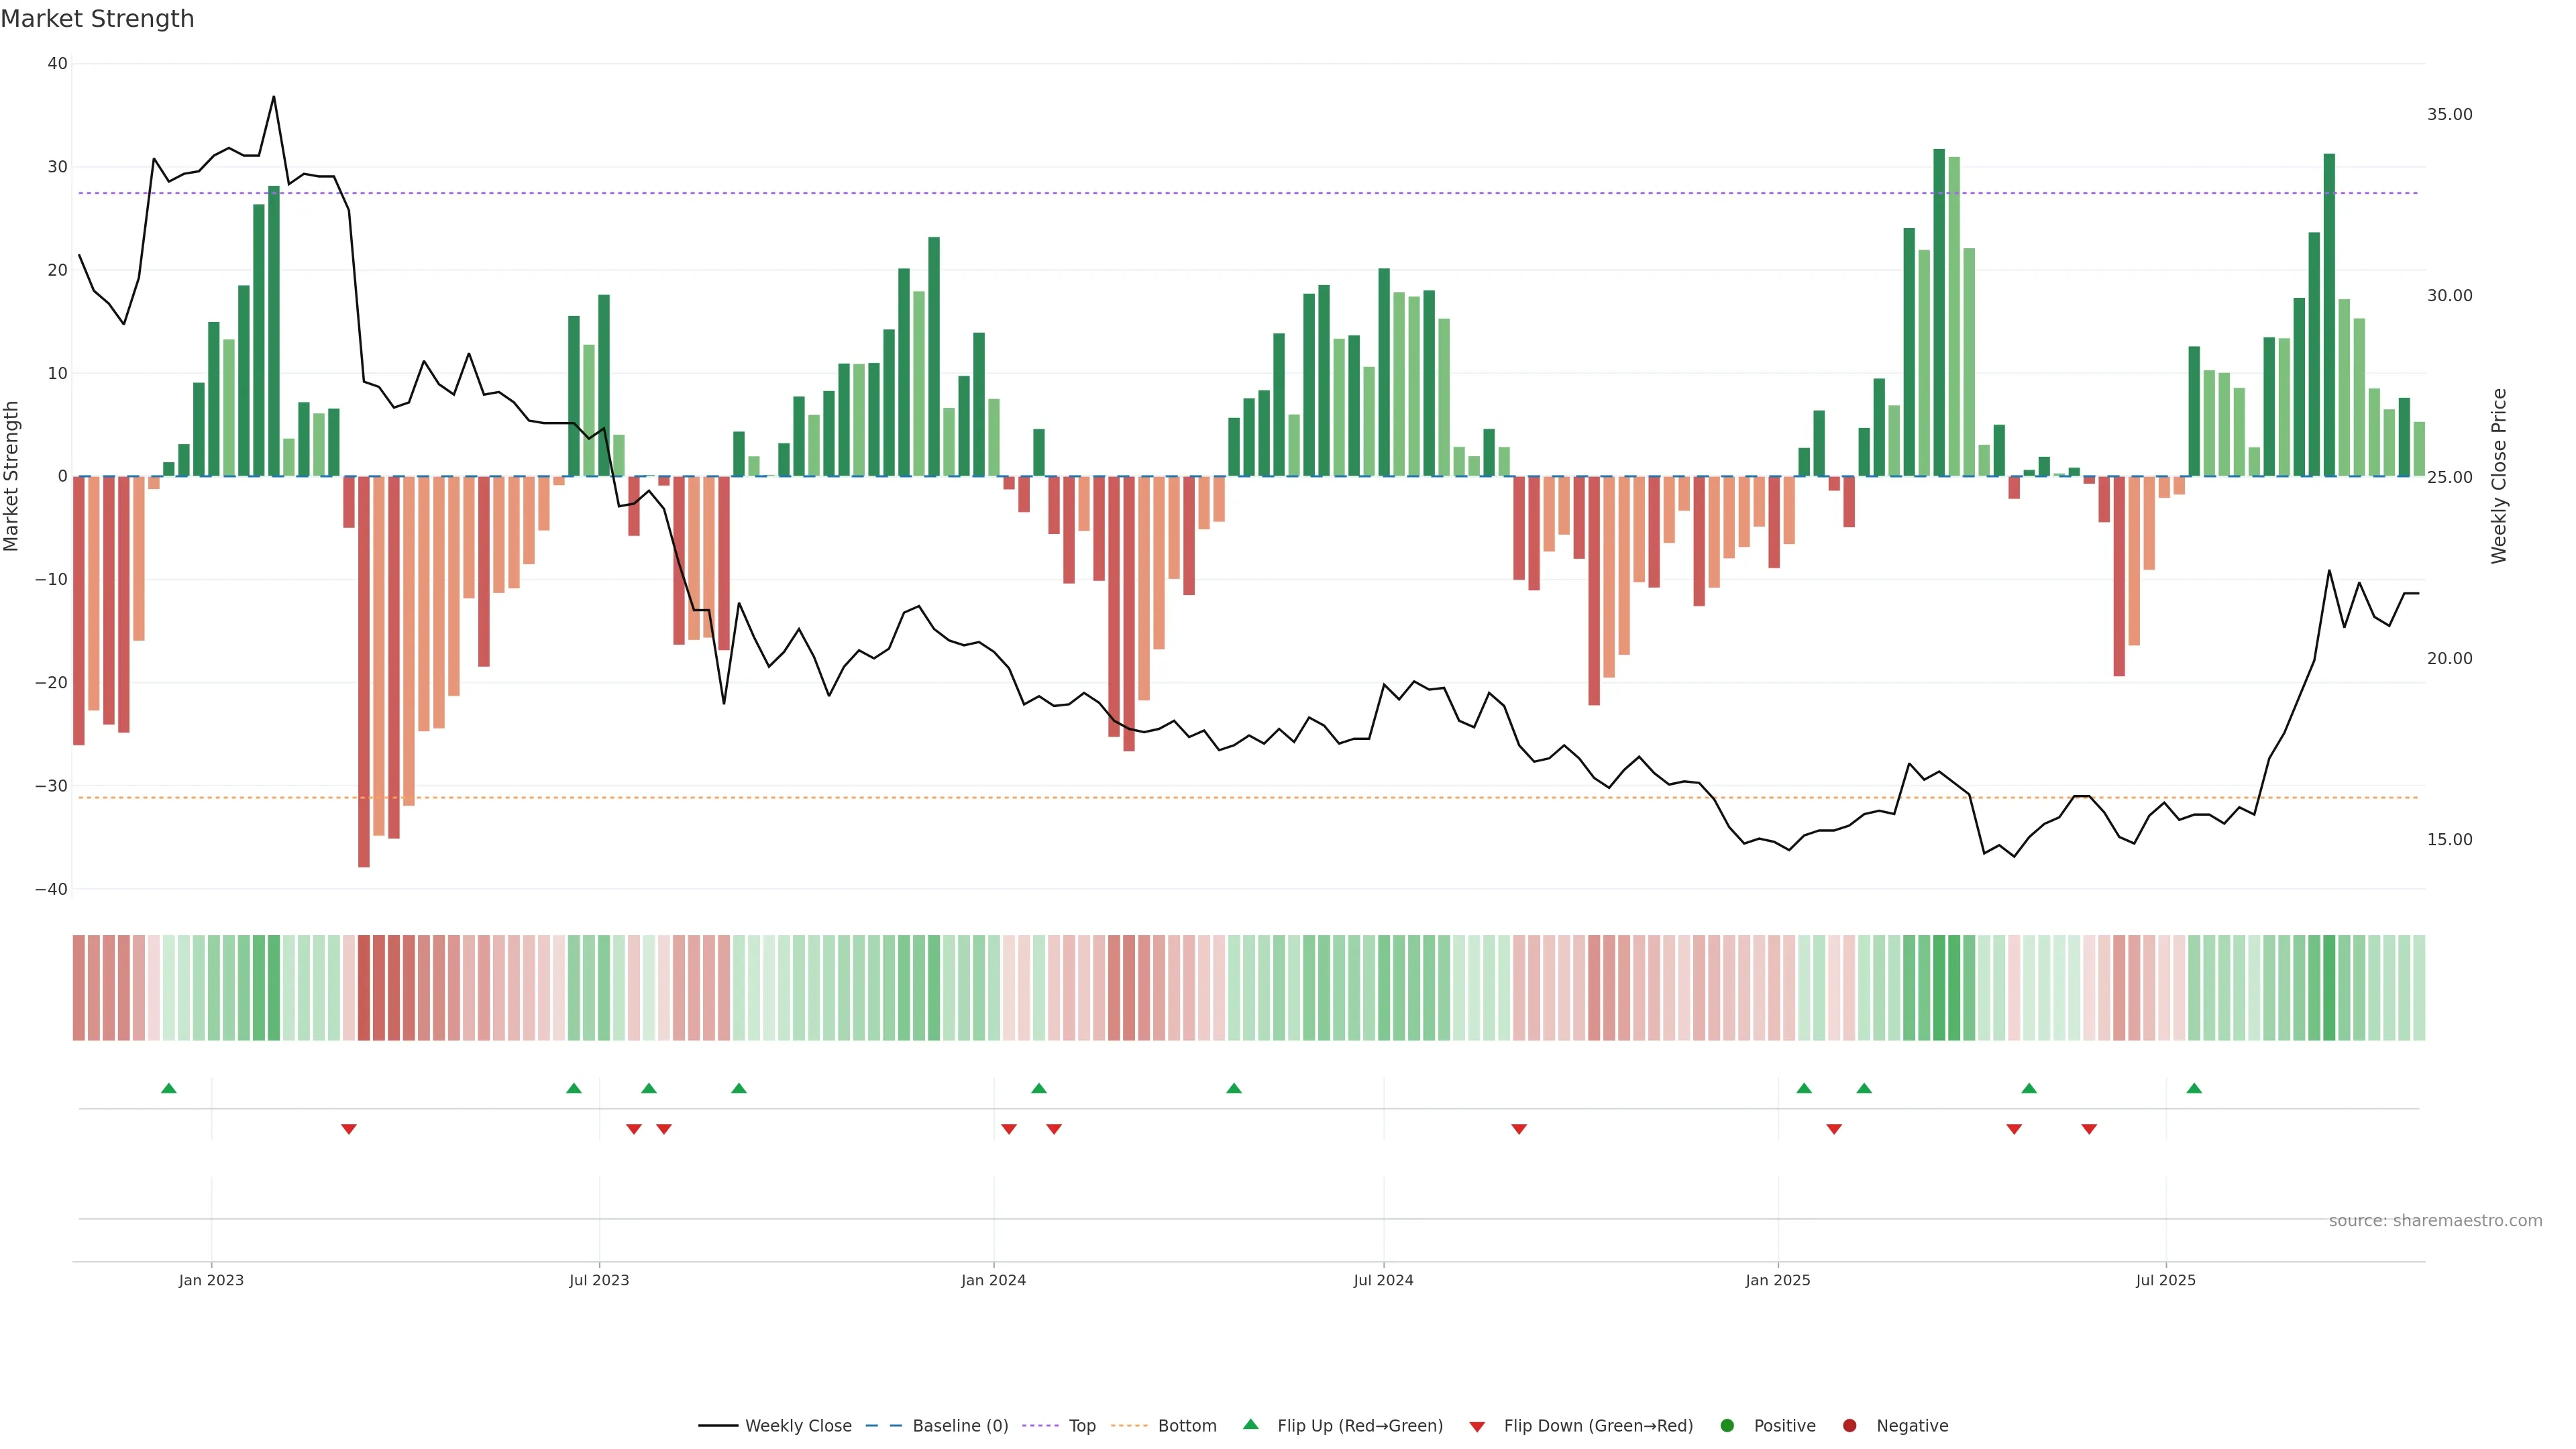Viewport: 2576px width, 1449px height.
Task: Click the Jul 2025 x-axis label
Action: 2165,1280
